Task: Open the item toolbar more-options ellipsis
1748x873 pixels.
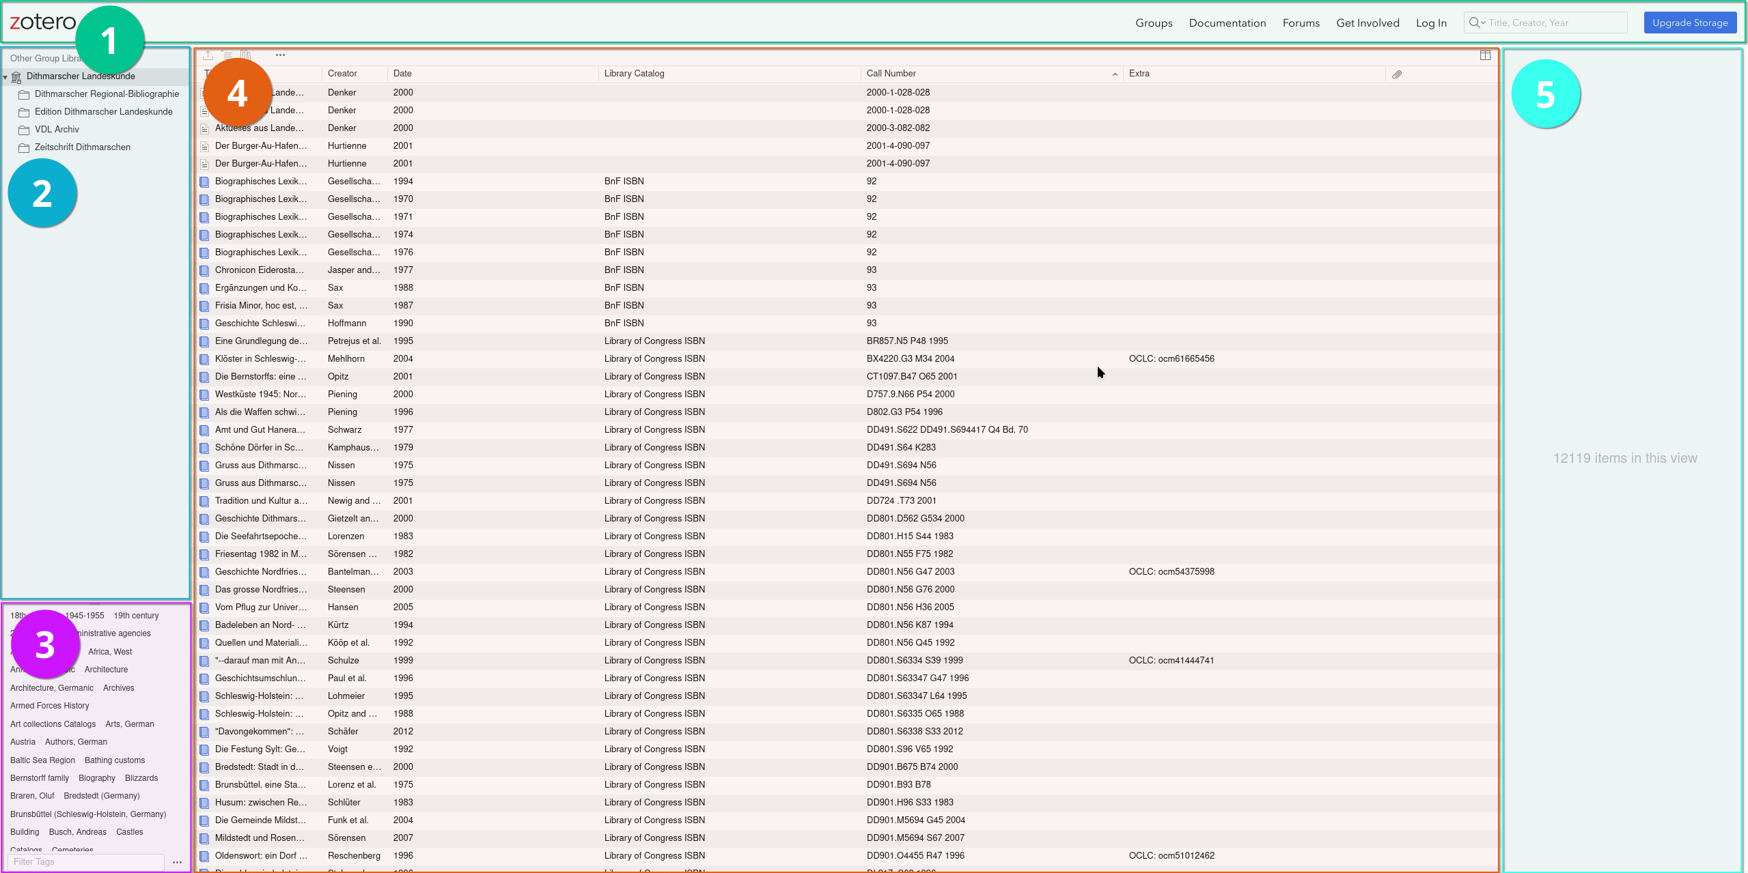Action: (x=280, y=55)
